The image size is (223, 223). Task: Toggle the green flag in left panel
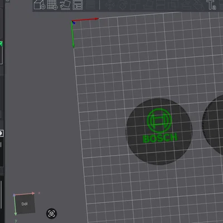click(1, 44)
